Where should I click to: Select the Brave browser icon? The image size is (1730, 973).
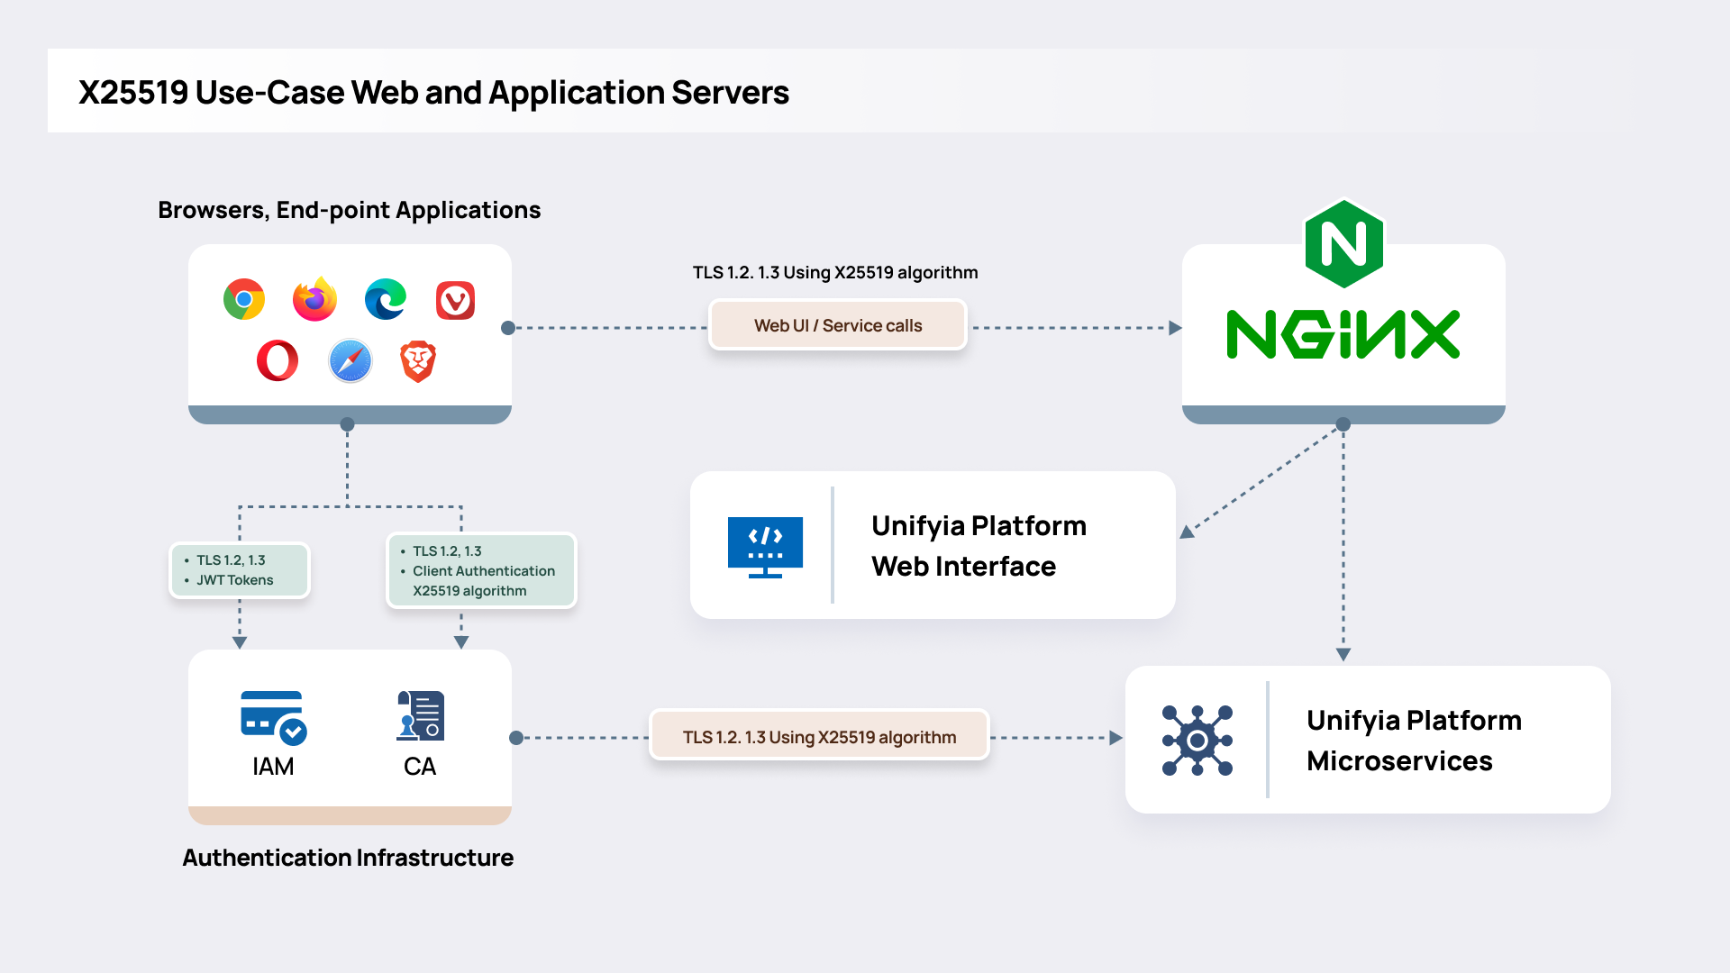pos(420,360)
